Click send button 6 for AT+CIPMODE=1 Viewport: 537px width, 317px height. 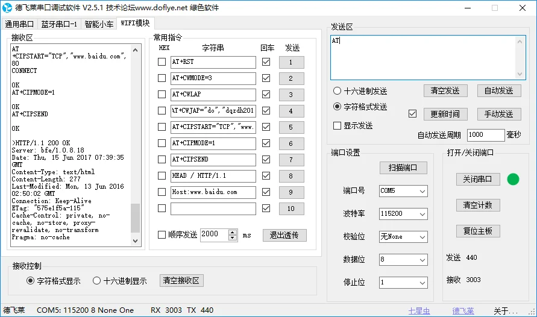point(291,143)
